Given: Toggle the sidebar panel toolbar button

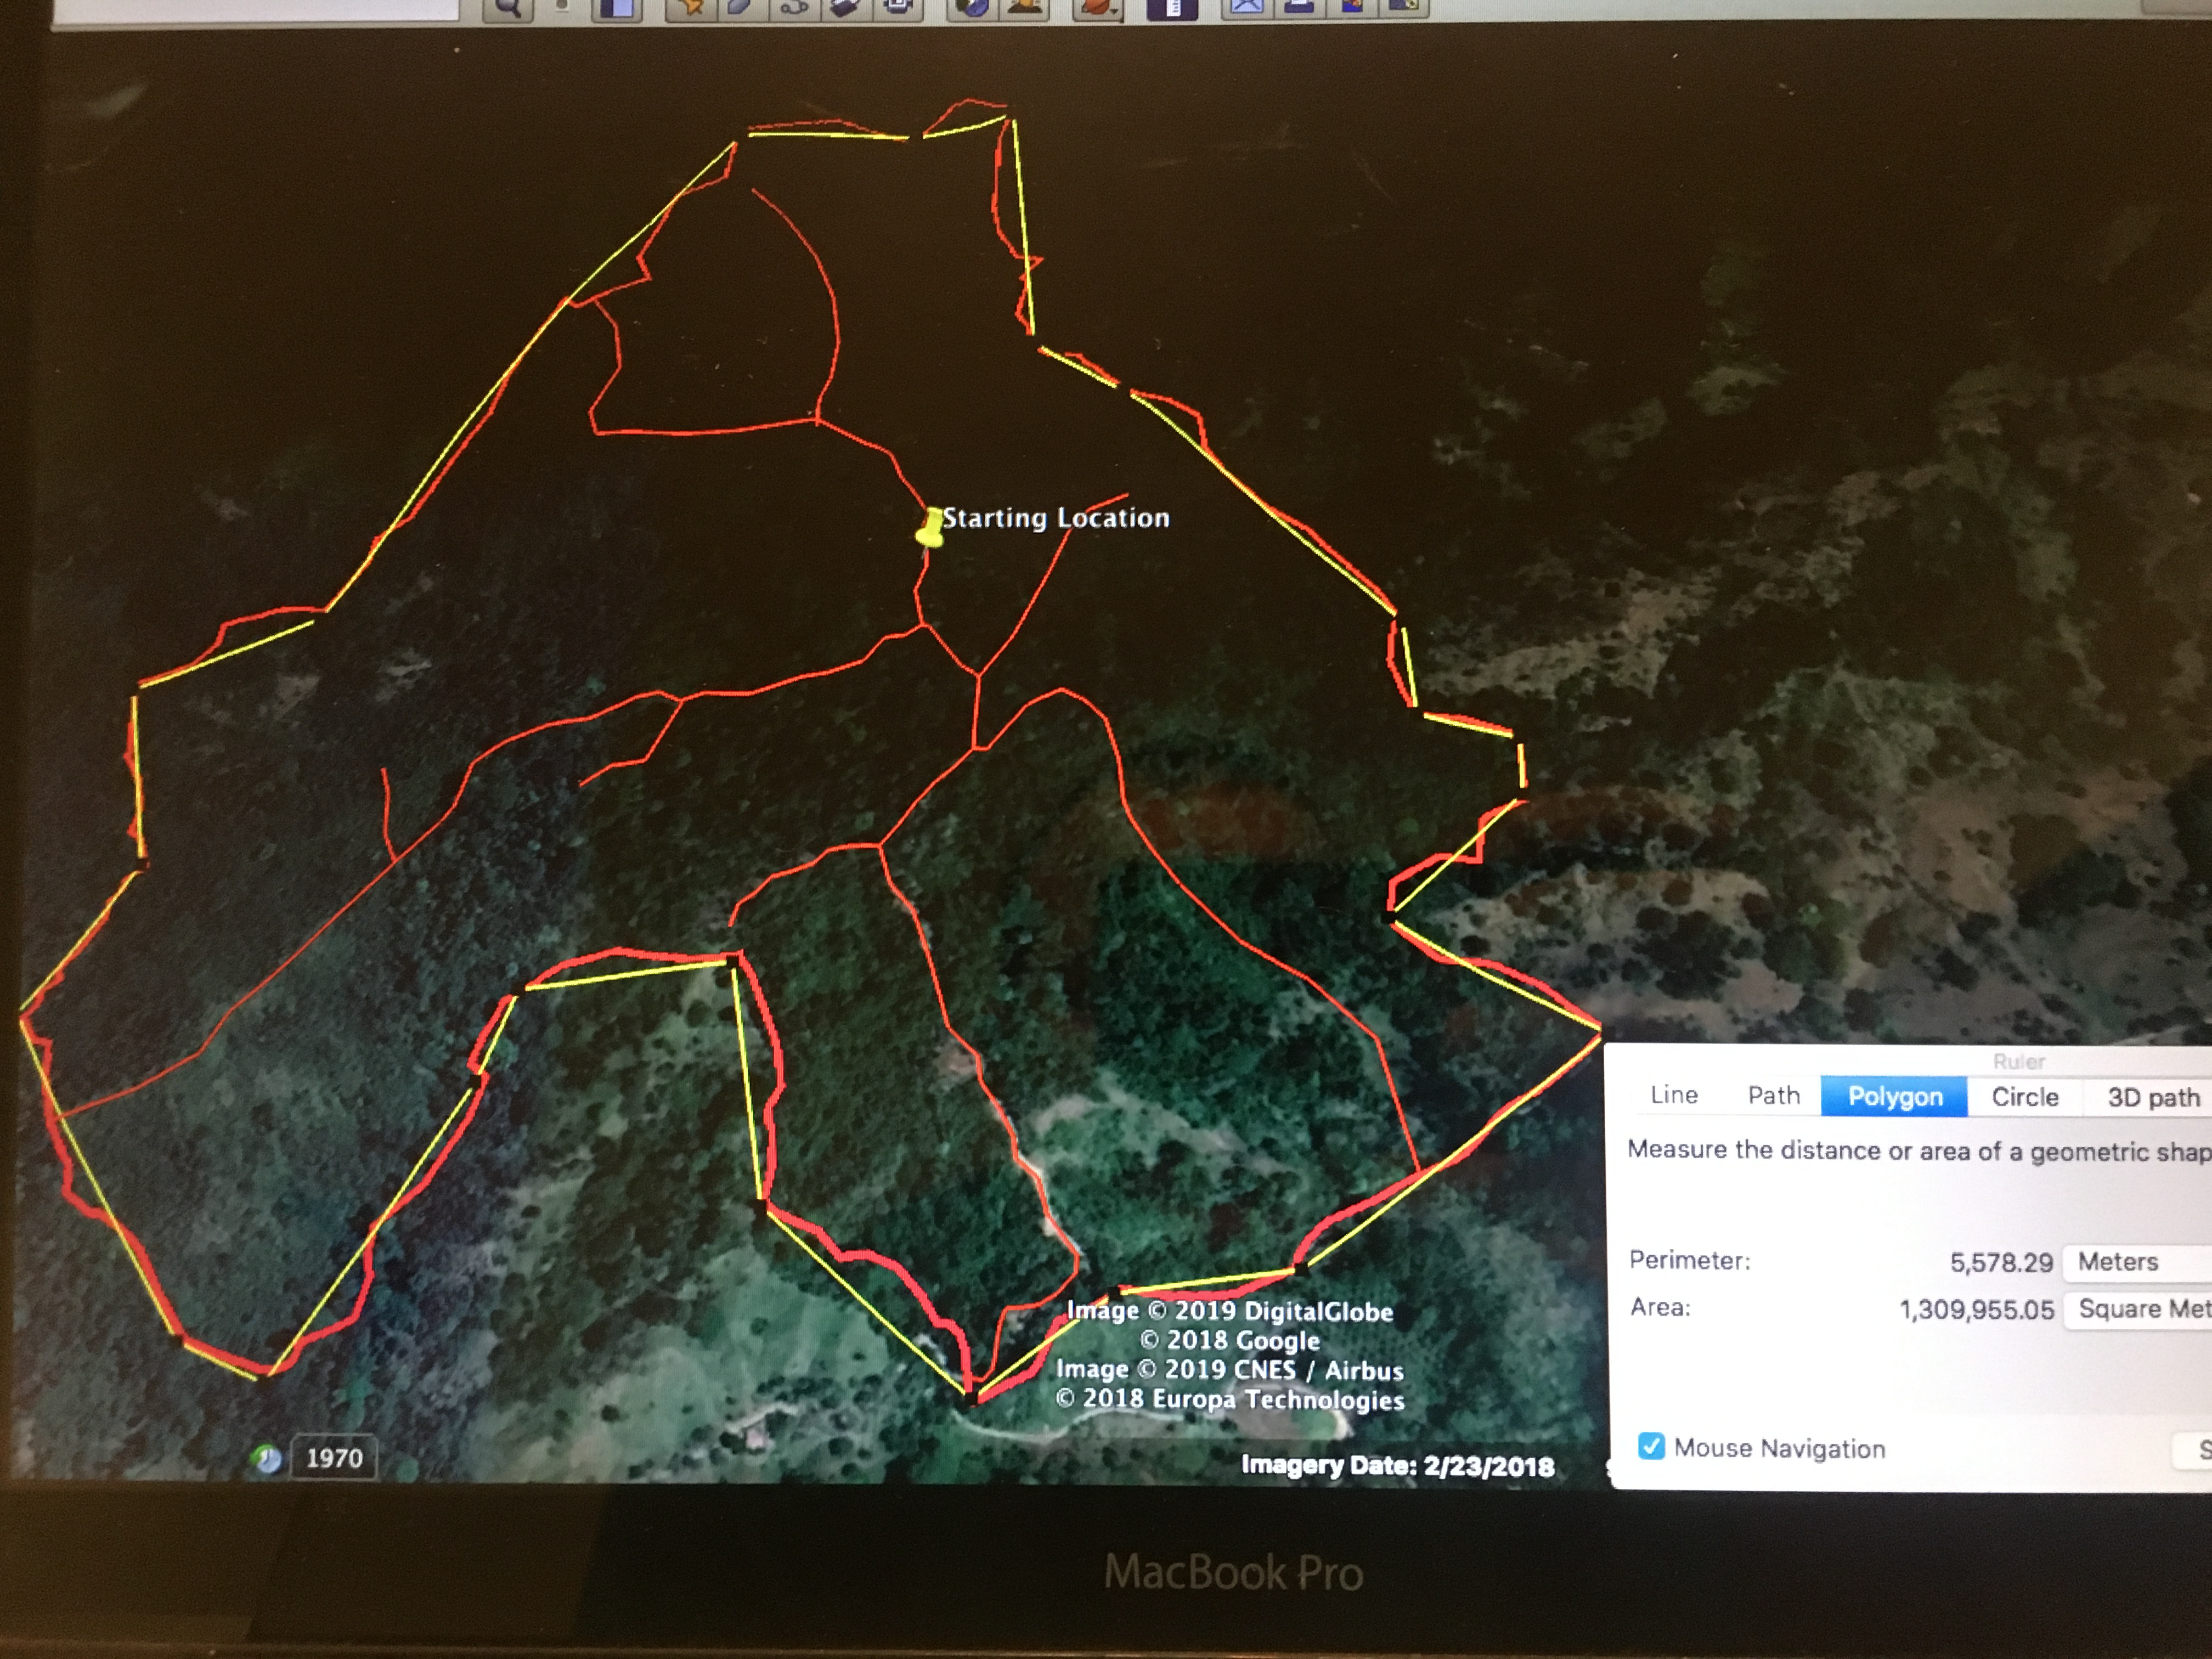Looking at the screenshot, I should (x=616, y=8).
